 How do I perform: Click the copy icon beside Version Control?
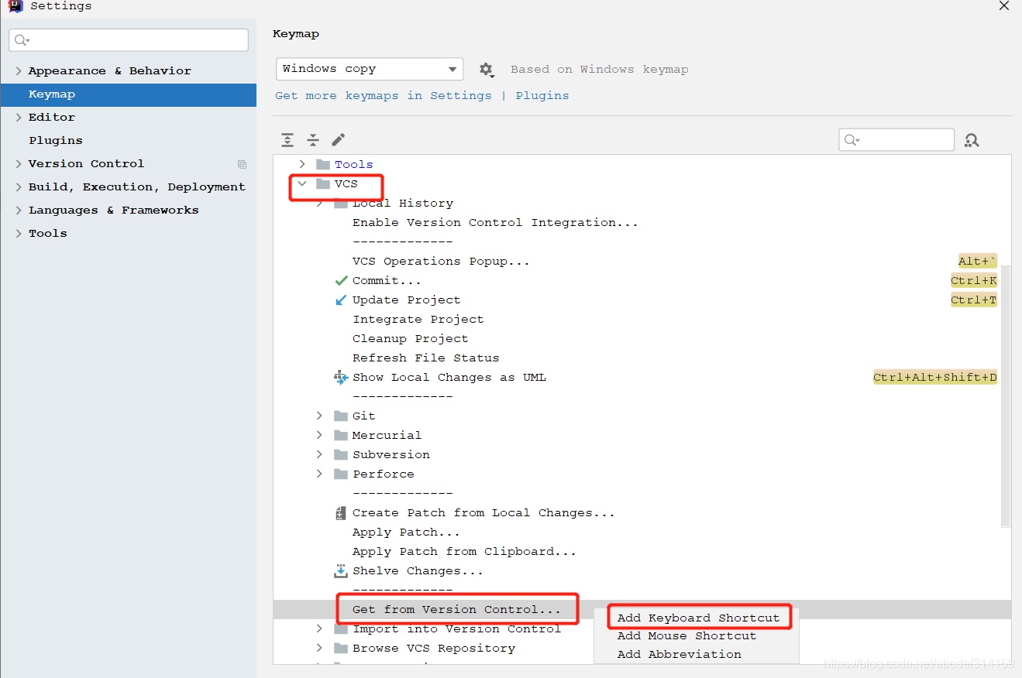pos(242,164)
